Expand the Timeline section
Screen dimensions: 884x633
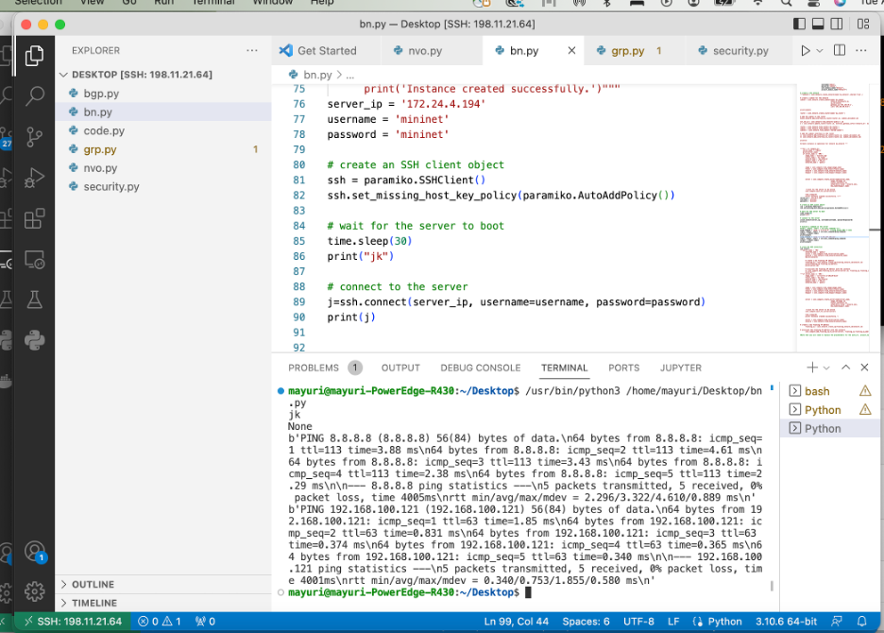point(163,603)
